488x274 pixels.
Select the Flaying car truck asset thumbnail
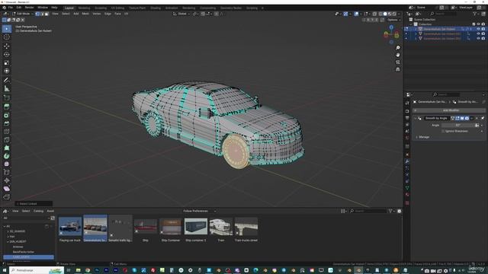click(x=70, y=228)
